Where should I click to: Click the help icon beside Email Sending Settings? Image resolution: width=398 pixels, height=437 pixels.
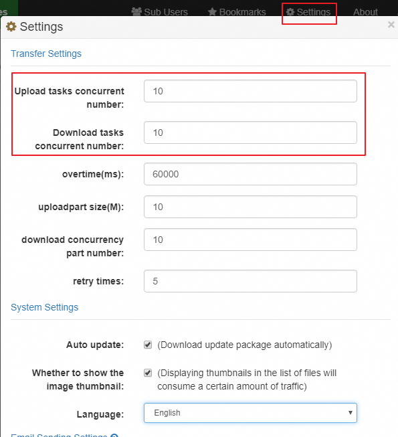(x=114, y=436)
